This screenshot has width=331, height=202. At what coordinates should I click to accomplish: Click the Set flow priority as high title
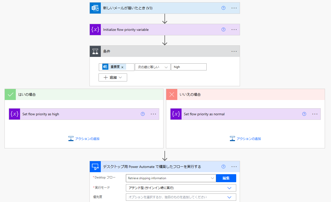tap(41, 114)
